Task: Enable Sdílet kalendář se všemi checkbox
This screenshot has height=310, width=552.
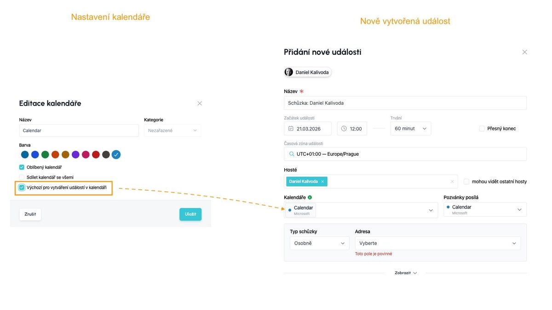Action: [x=22, y=177]
